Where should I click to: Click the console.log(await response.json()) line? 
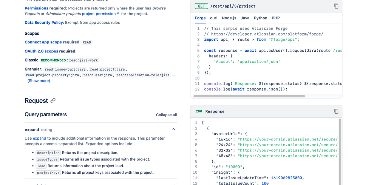point(246,89)
